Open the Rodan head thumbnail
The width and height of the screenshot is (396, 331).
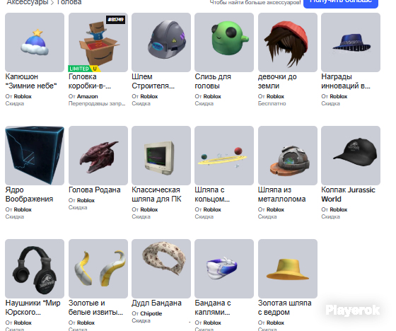click(x=98, y=156)
